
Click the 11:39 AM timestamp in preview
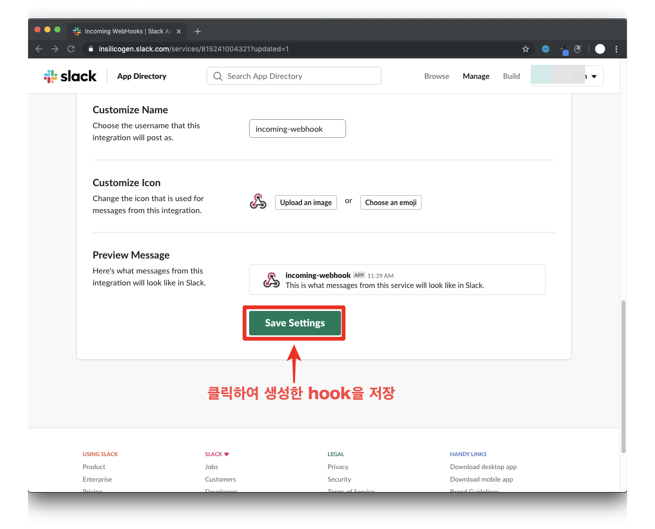[x=380, y=276]
